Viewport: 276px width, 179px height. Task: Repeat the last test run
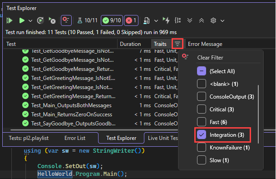[x=40, y=20]
